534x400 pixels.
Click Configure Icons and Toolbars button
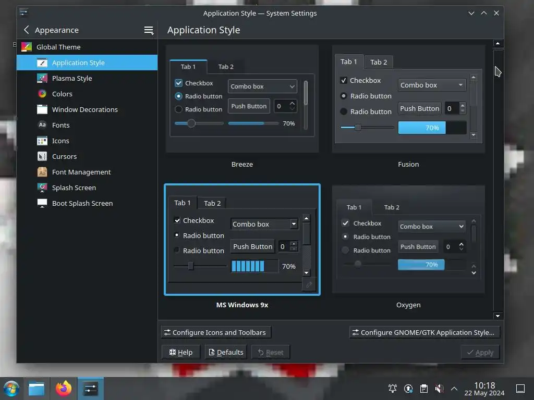pos(216,332)
